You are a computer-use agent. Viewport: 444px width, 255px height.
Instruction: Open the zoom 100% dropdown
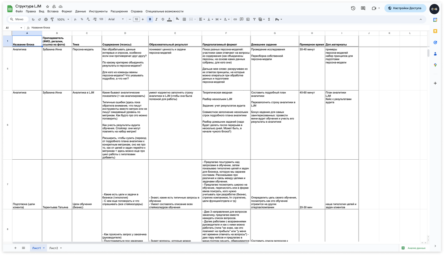click(64, 19)
